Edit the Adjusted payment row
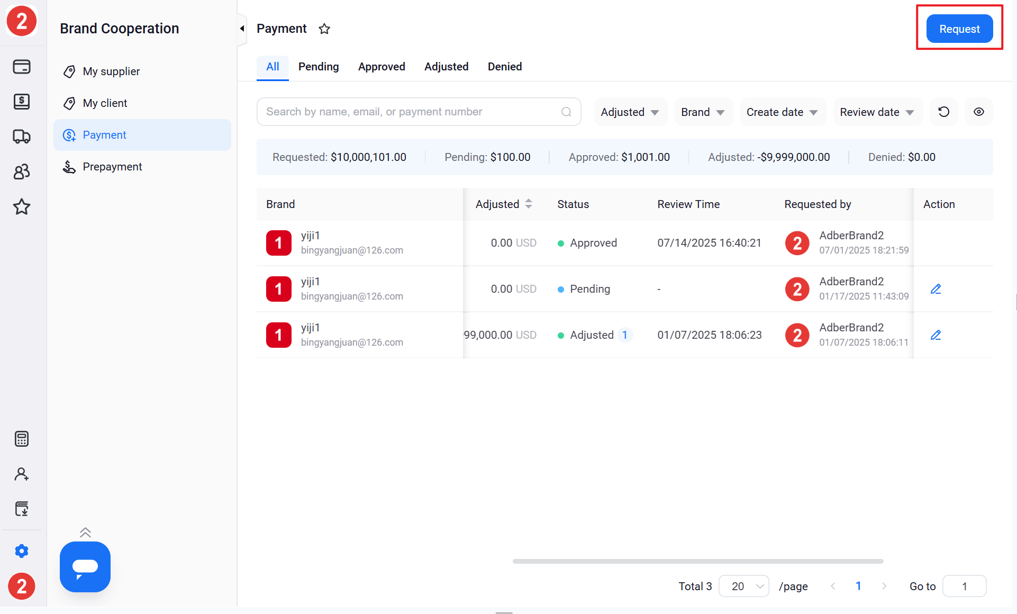 [936, 335]
